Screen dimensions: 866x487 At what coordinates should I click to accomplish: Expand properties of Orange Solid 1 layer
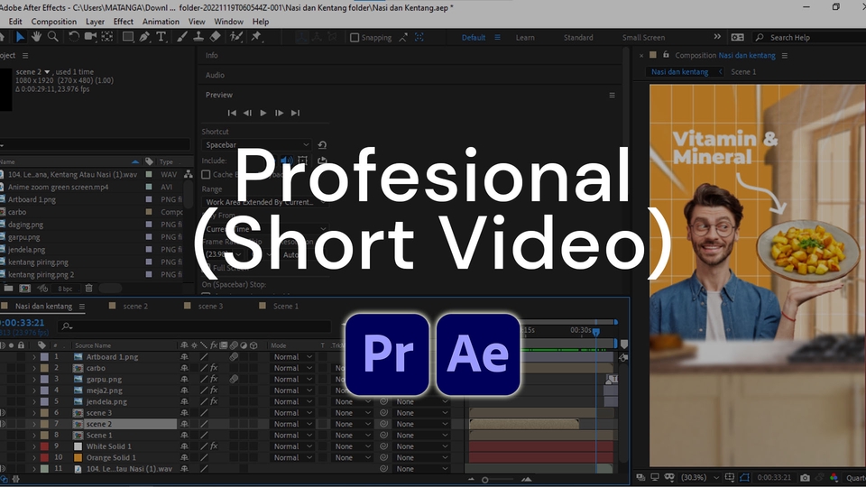click(34, 458)
